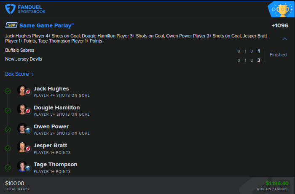The width and height of the screenshot is (295, 194).
Task: Click the parlay legs summary description
Action: (136, 38)
